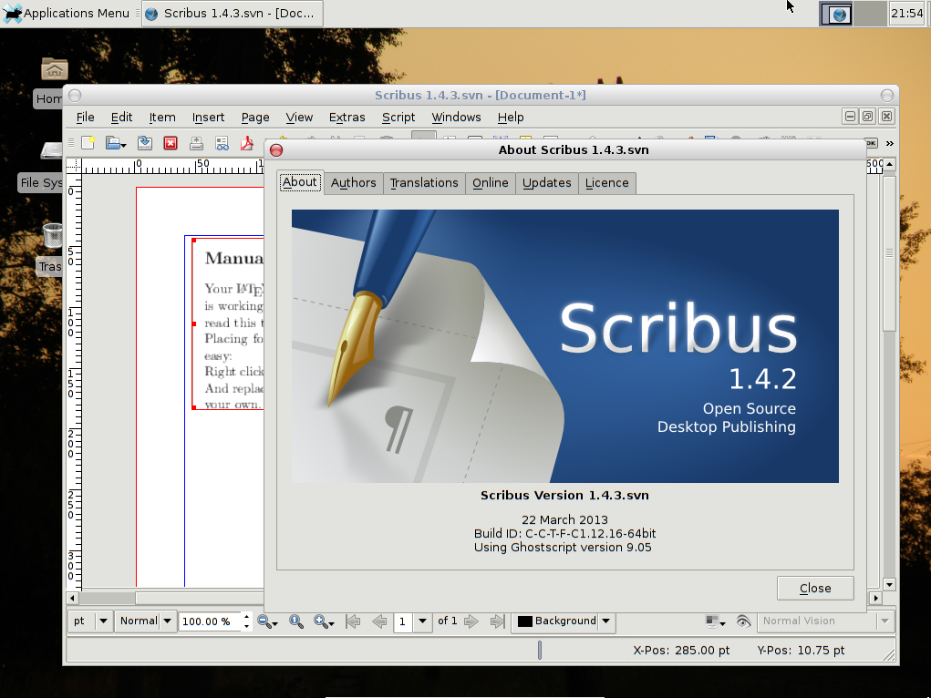Zoom out using magnifier minus icon
This screenshot has height=698, width=931.
[264, 621]
